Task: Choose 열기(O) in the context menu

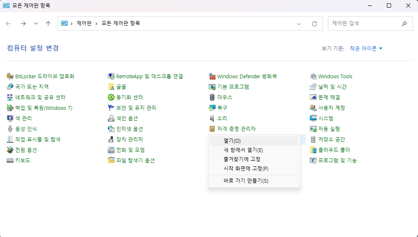Action: (x=254, y=141)
